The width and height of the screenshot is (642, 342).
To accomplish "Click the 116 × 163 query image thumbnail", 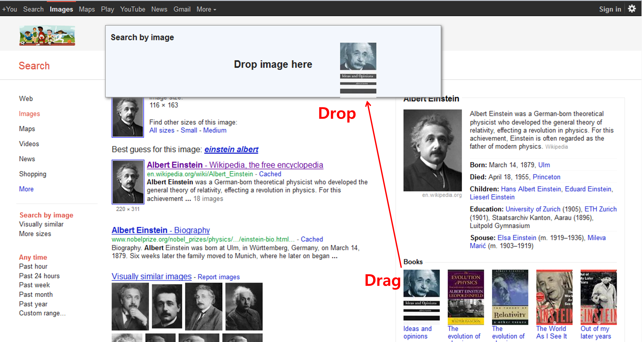I will pos(127,117).
